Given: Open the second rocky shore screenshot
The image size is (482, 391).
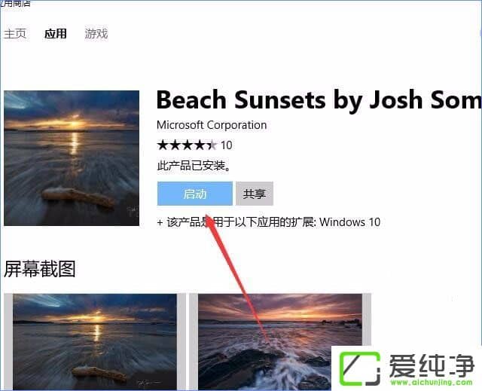Looking at the screenshot, I should click(280, 342).
